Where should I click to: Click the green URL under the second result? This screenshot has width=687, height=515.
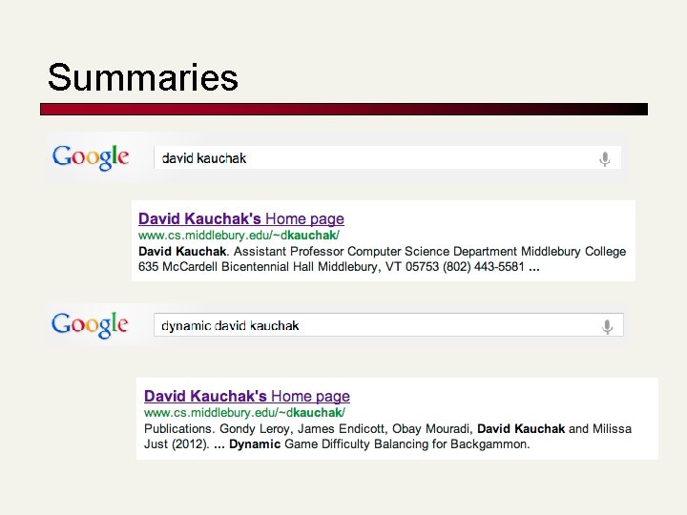pos(243,412)
